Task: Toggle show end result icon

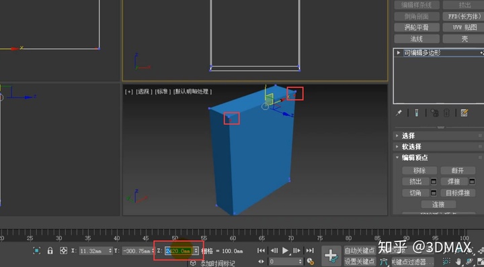Action: tap(416, 113)
